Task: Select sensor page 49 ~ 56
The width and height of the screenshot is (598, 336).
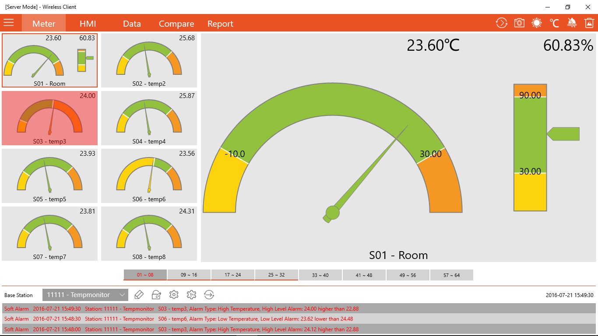Action: tap(408, 275)
